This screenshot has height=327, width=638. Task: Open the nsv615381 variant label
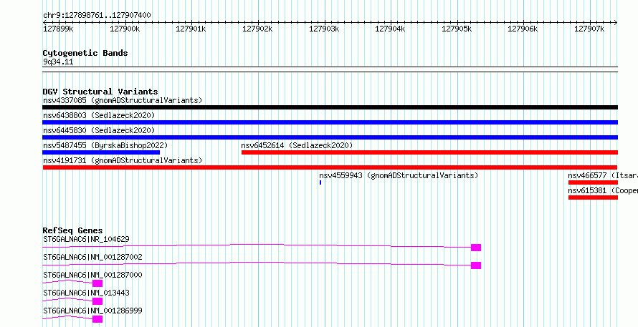[x=603, y=190]
